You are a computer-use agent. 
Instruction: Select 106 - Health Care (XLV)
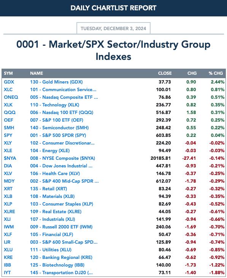coord(55,174)
